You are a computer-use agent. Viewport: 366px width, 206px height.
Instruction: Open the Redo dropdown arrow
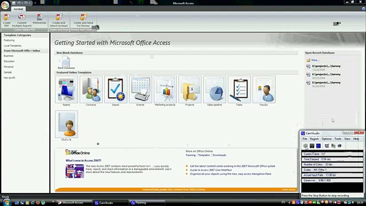point(29,3)
